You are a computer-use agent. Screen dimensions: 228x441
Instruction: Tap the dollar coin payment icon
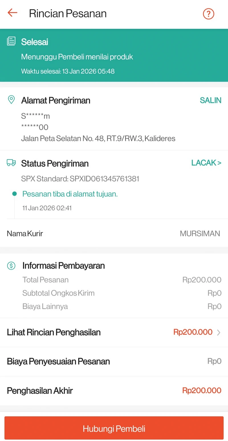coord(11,266)
